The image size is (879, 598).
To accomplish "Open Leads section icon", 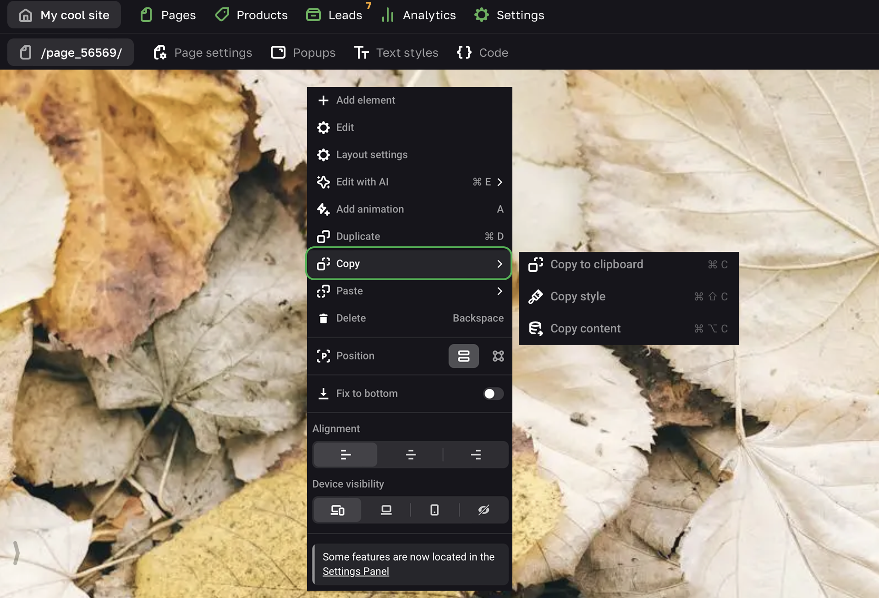I will pos(313,15).
